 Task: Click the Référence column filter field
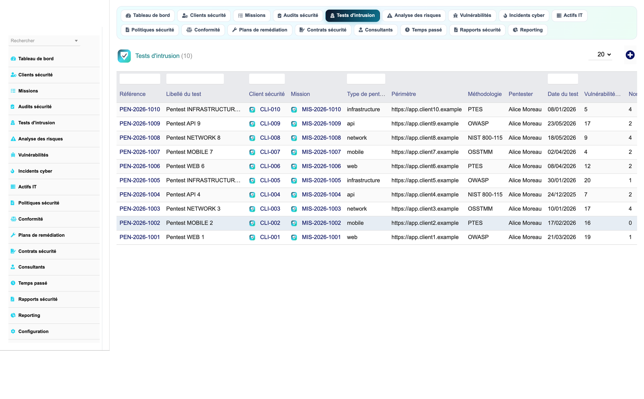coord(140,79)
